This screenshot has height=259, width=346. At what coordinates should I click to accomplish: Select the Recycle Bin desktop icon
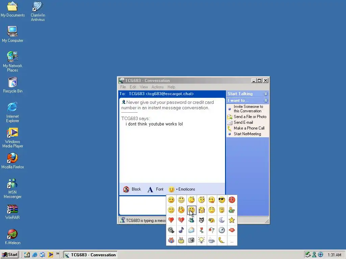click(x=13, y=85)
